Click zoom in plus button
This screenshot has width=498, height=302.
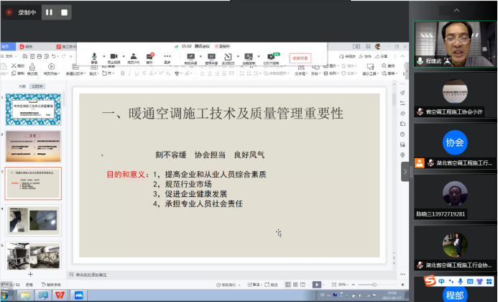click(x=402, y=285)
